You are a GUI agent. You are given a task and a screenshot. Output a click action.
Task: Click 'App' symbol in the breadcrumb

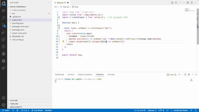76,7
